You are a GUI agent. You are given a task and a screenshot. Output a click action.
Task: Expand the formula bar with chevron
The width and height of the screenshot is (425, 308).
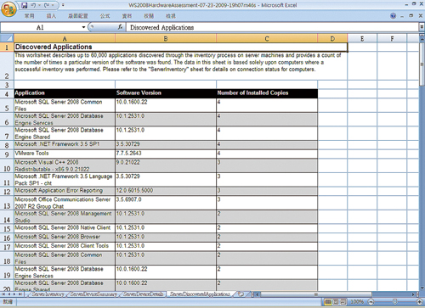[x=422, y=27]
